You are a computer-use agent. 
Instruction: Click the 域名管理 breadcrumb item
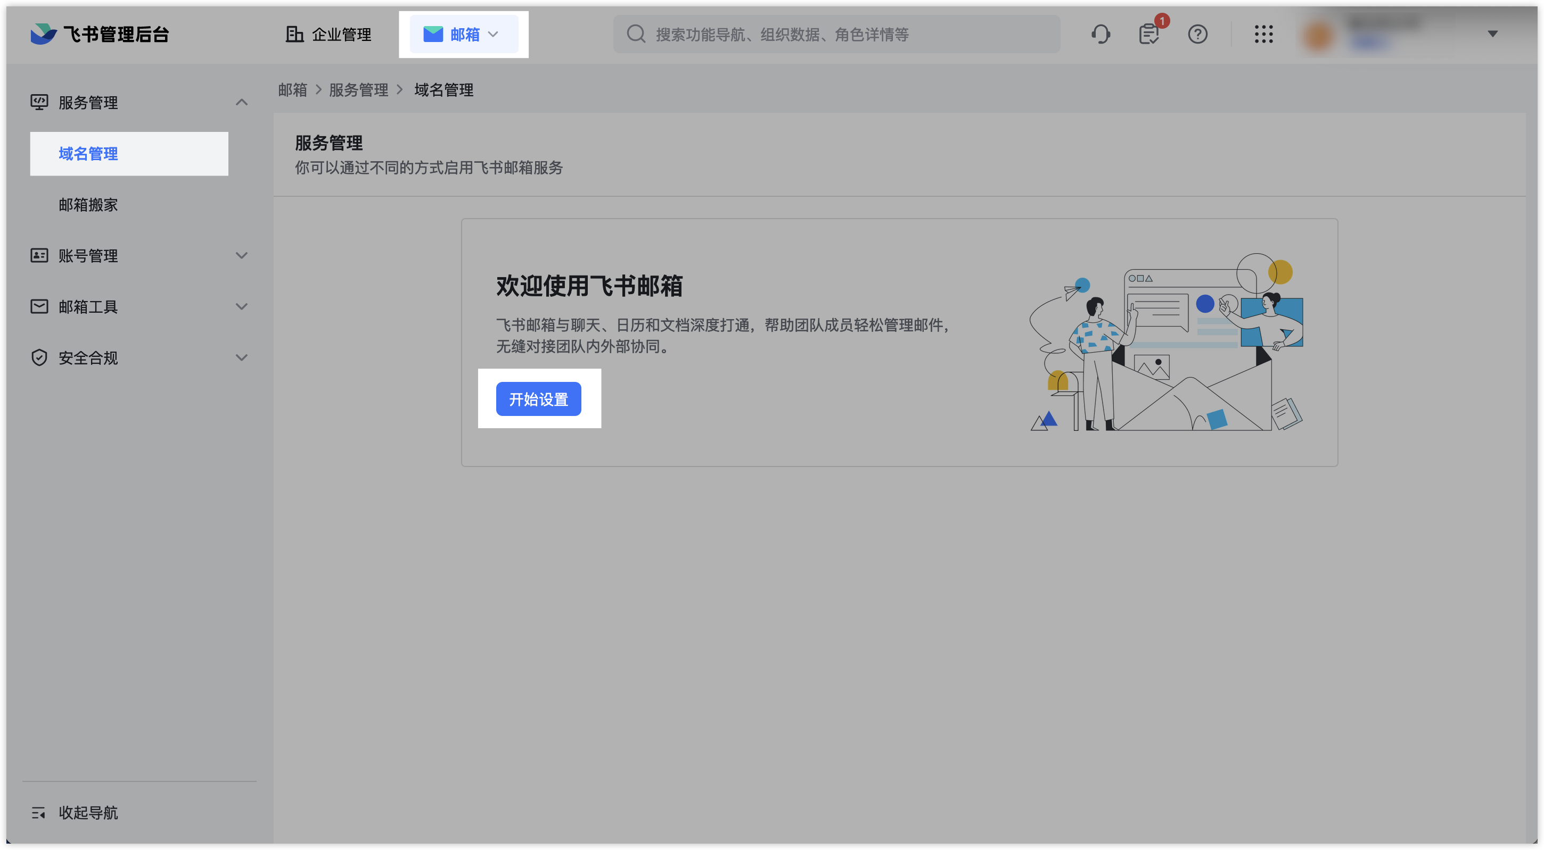[x=444, y=90]
